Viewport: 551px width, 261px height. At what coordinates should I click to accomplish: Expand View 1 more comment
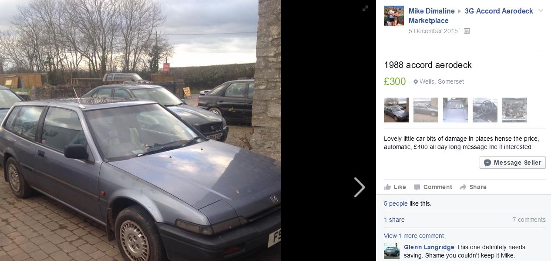(414, 236)
